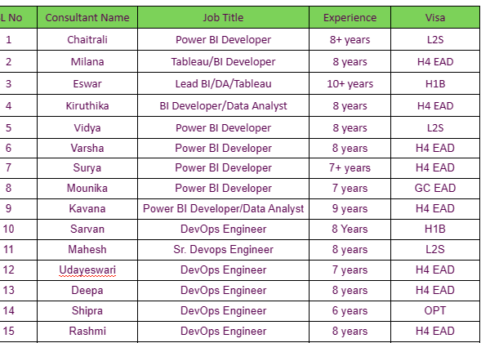Select the Sarvan name cell

[x=87, y=229]
